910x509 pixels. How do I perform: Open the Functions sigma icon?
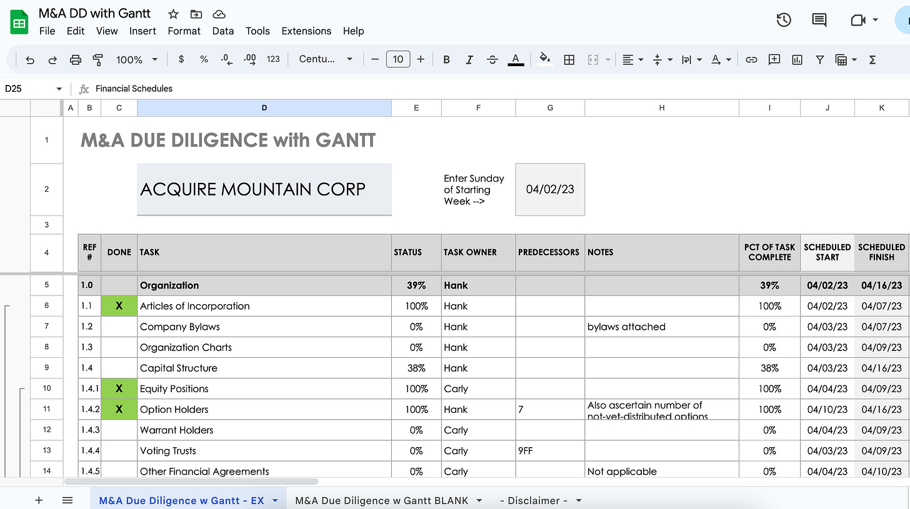tap(872, 59)
